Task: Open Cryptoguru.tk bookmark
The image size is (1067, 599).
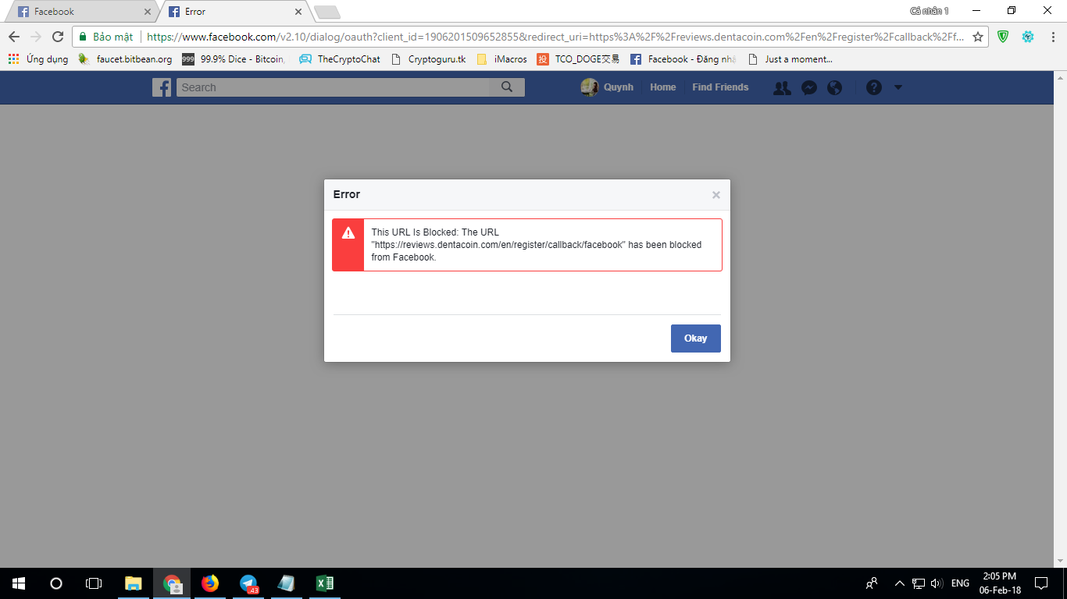Action: pyautogui.click(x=428, y=59)
